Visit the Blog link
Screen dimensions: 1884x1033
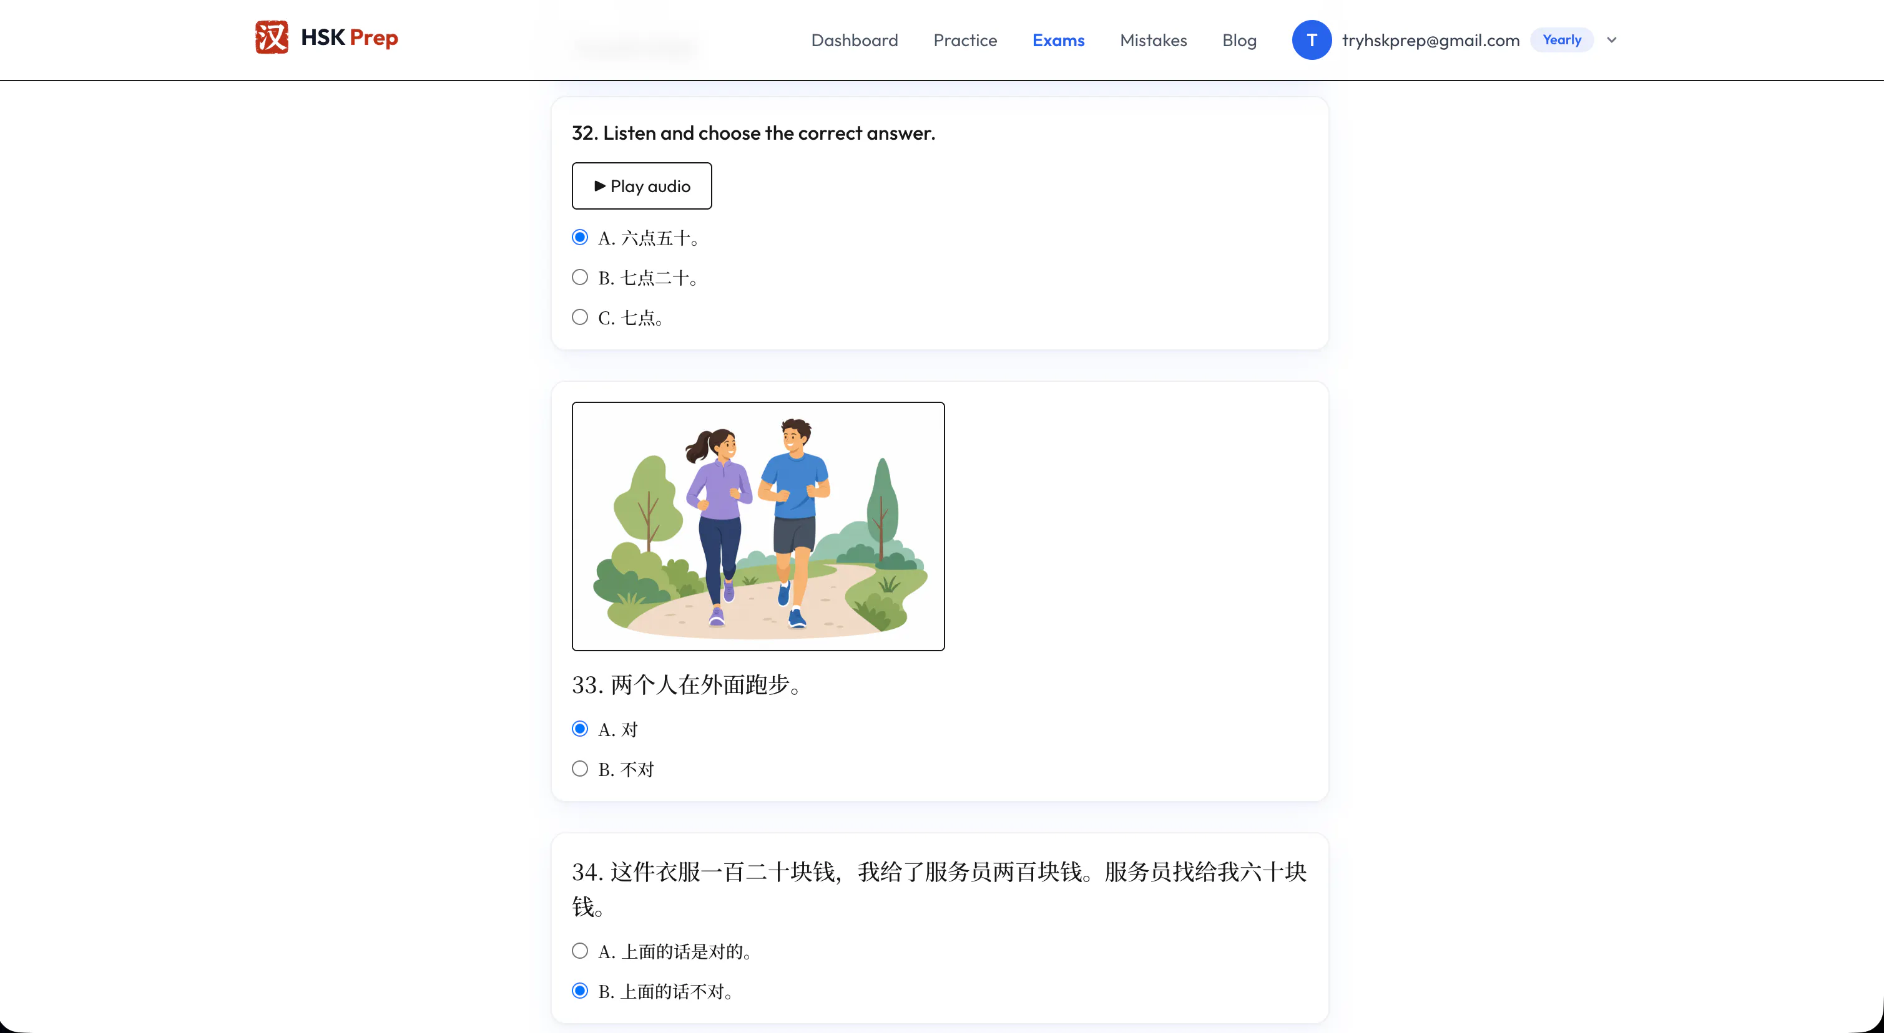pyautogui.click(x=1239, y=40)
